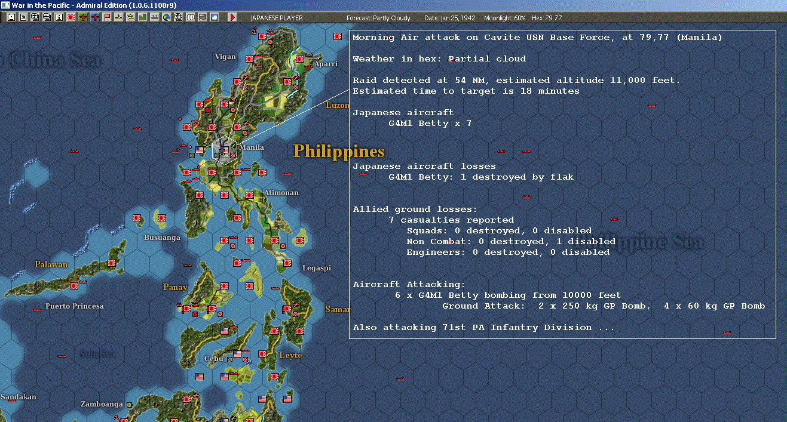Click the 'Busuanga' map label
The image size is (787, 422).
pyautogui.click(x=162, y=237)
